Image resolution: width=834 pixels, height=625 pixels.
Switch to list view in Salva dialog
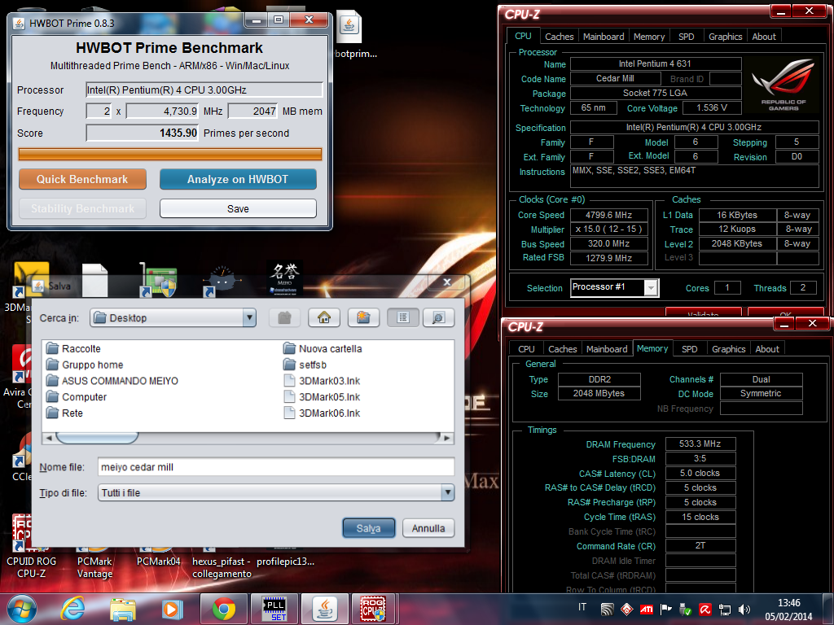(x=403, y=318)
